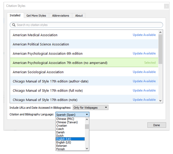Image resolution: width=173 pixels, height=154 pixels.
Task: Switch to the Installed tab
Action: (x=15, y=15)
